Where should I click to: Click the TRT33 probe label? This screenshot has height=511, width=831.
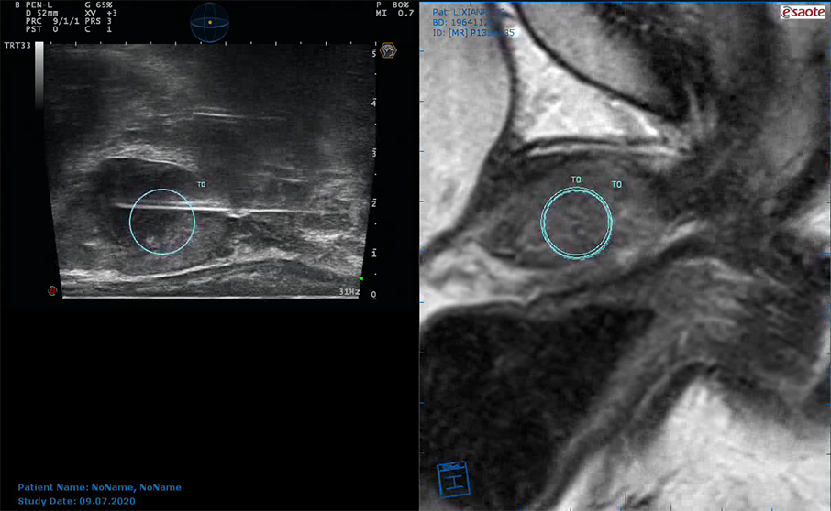(17, 46)
